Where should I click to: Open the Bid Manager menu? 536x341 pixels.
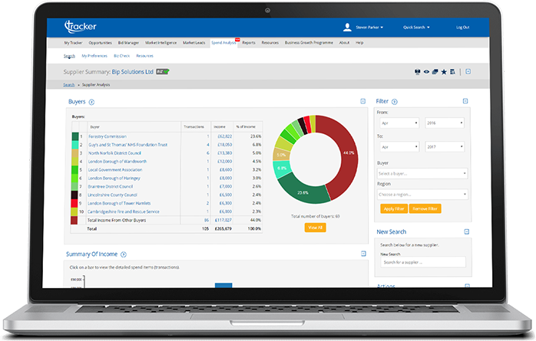coord(128,43)
